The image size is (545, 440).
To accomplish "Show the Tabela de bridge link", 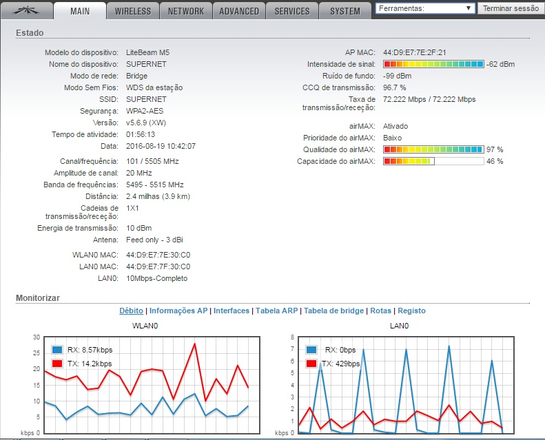I will click(x=333, y=311).
